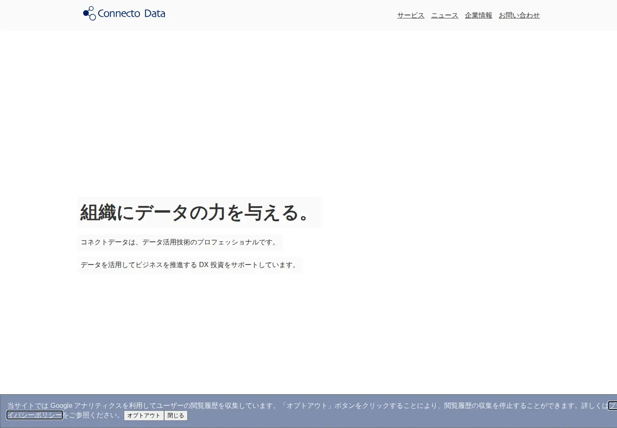
Task: Go to 企業情報 page
Action: 478,15
